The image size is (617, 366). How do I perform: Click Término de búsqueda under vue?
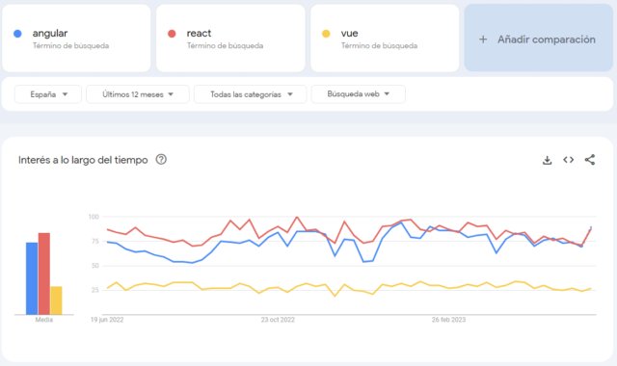coord(379,45)
